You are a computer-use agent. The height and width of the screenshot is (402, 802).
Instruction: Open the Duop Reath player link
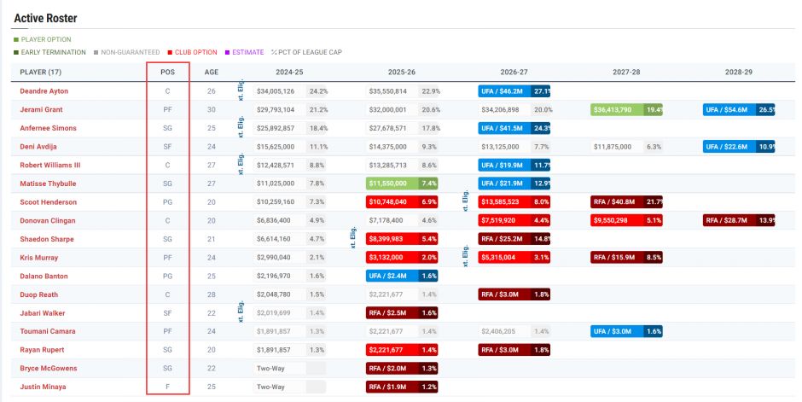[x=39, y=294]
